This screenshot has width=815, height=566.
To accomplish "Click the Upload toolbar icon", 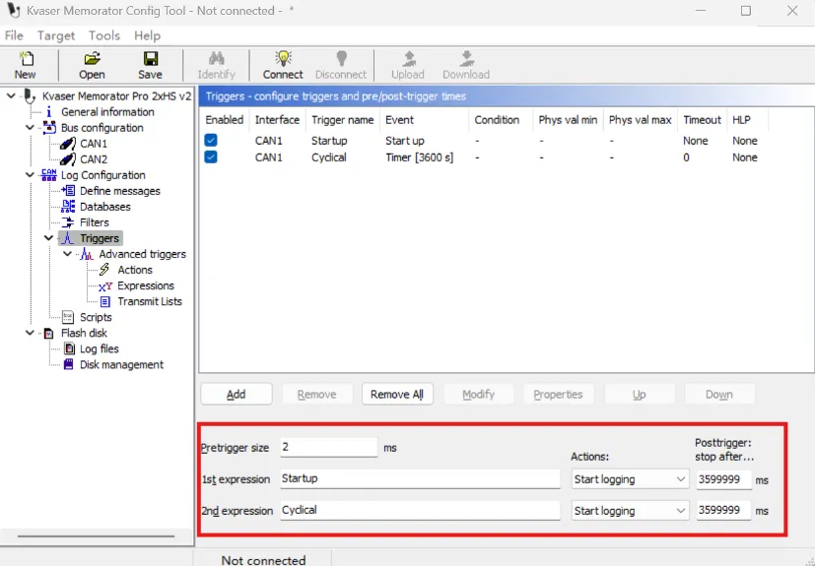I will [x=409, y=58].
